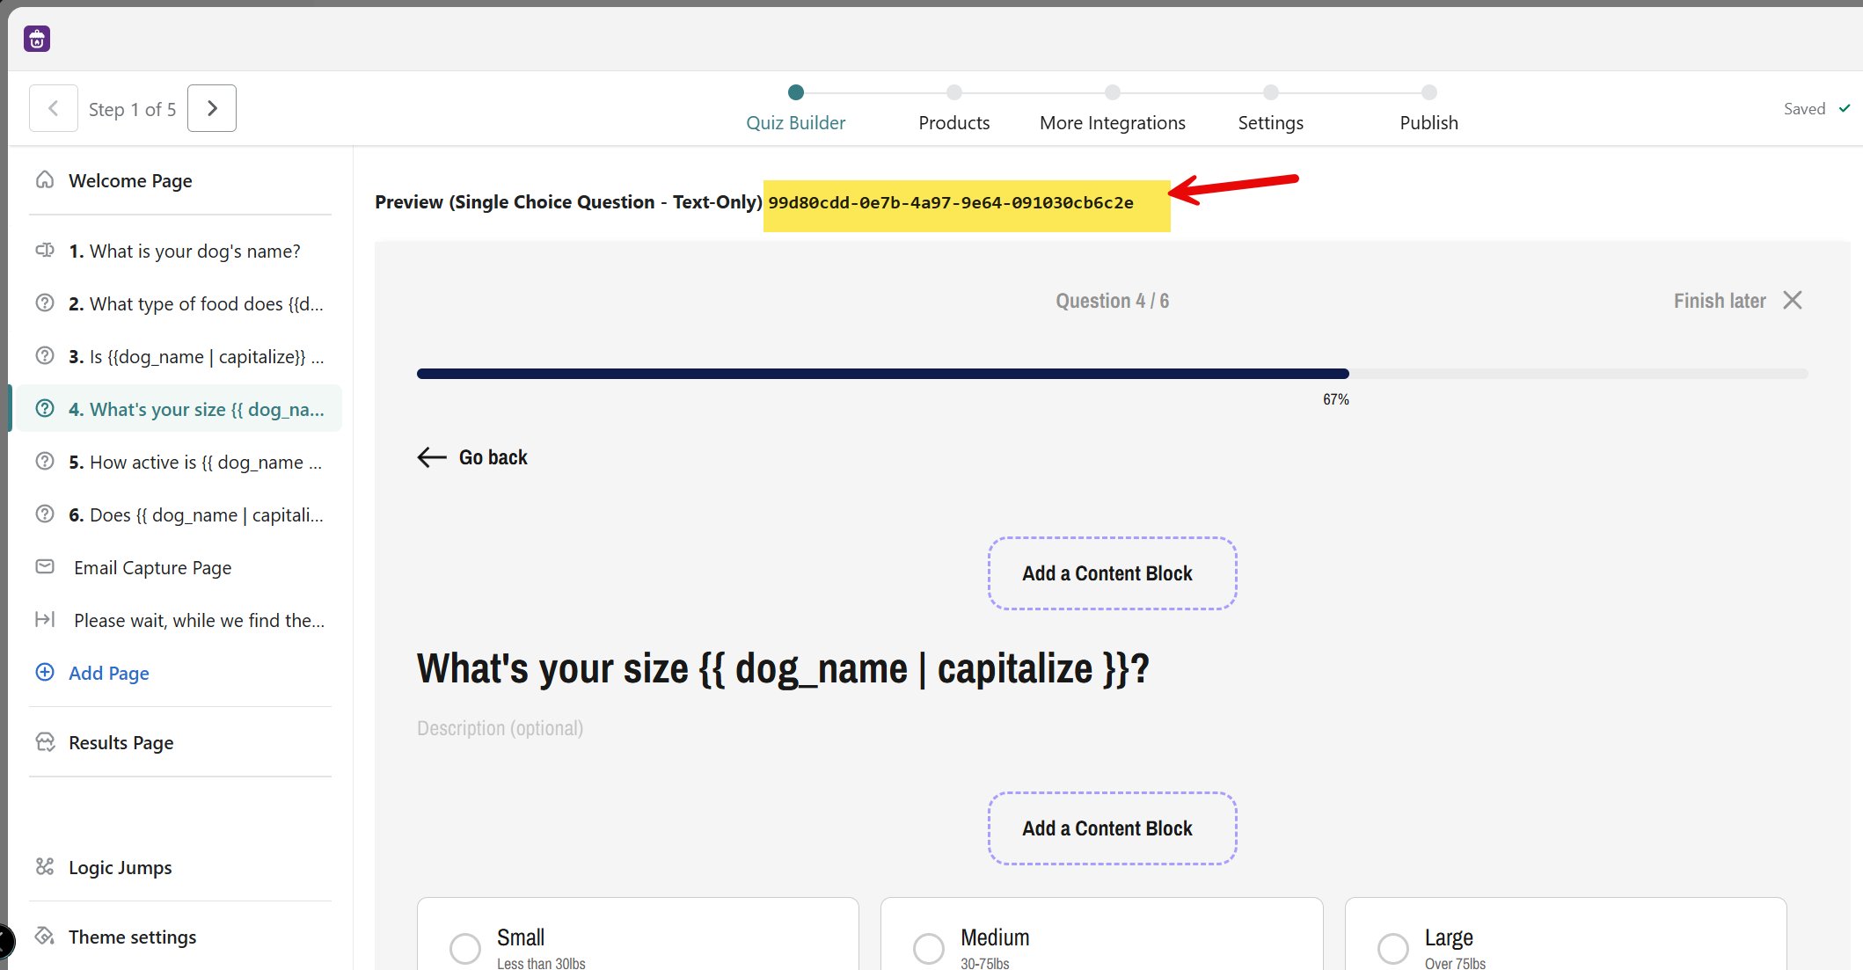Viewport: 1863px width, 970px height.
Task: Click the loading page arrow icon
Action: [x=45, y=619]
